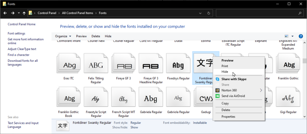
Task: Click the Preview toolbar button
Action: [82, 36]
